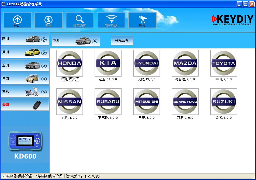Open the 美洲 region label in the sidebar

[6, 52]
